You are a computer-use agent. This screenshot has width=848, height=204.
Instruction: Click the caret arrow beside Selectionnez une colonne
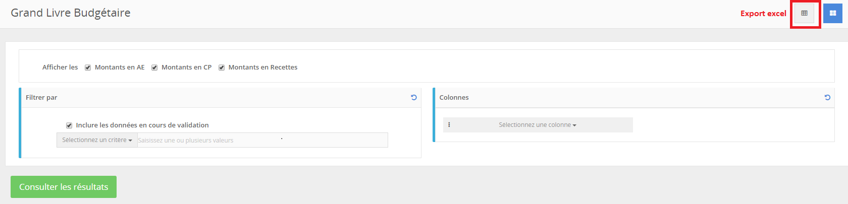click(x=574, y=125)
